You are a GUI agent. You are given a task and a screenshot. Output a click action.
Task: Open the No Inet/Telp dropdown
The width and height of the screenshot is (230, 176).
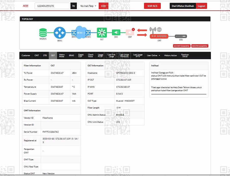tap(88, 6)
